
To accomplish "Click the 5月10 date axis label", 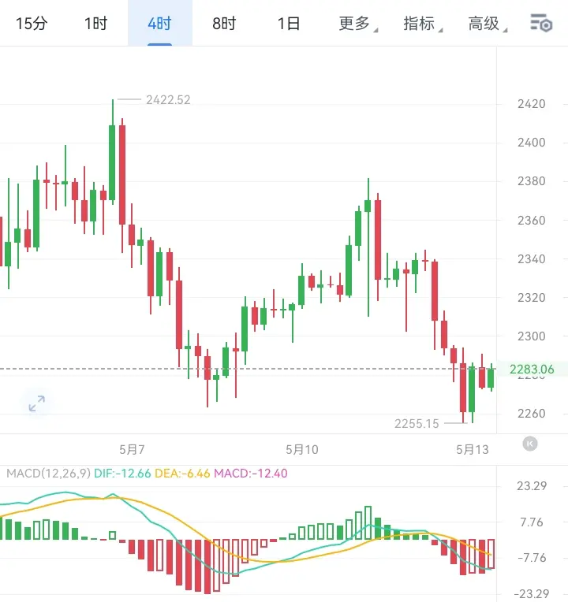I will [x=302, y=449].
